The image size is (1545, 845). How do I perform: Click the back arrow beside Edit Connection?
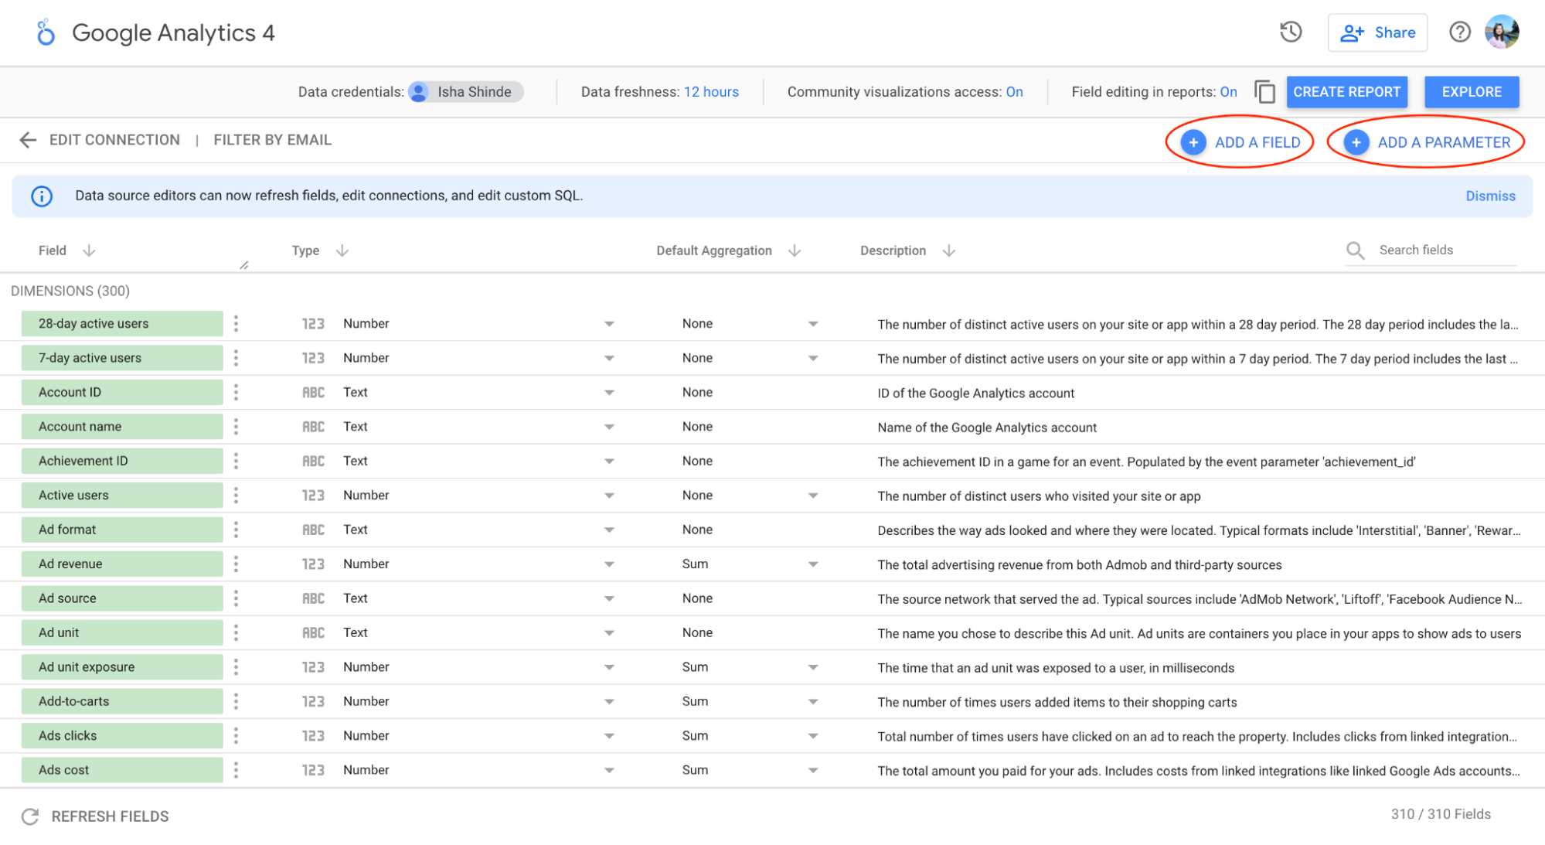28,140
